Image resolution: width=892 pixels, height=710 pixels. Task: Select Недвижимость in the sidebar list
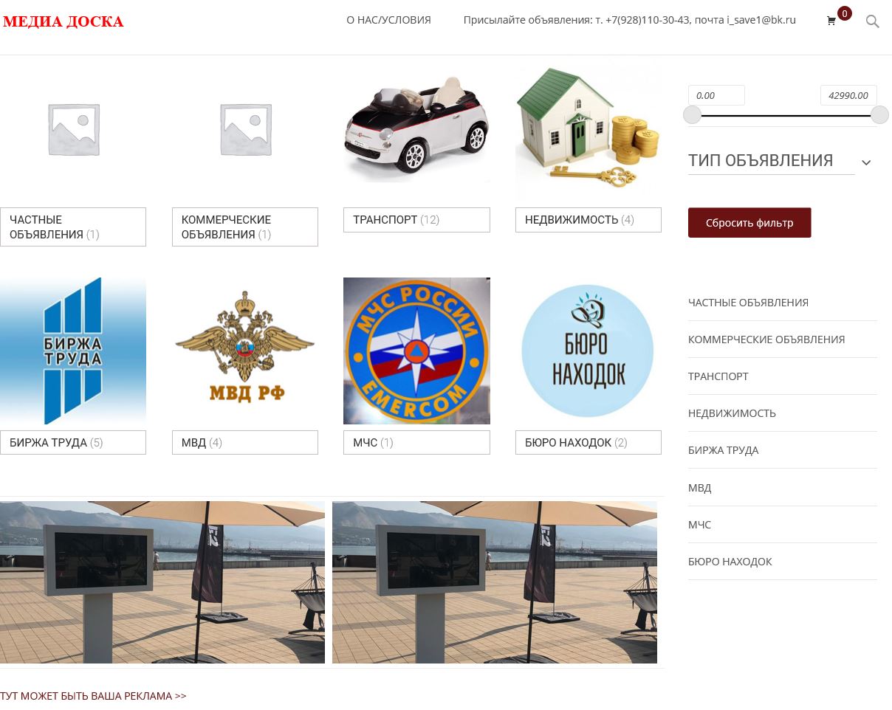(732, 413)
